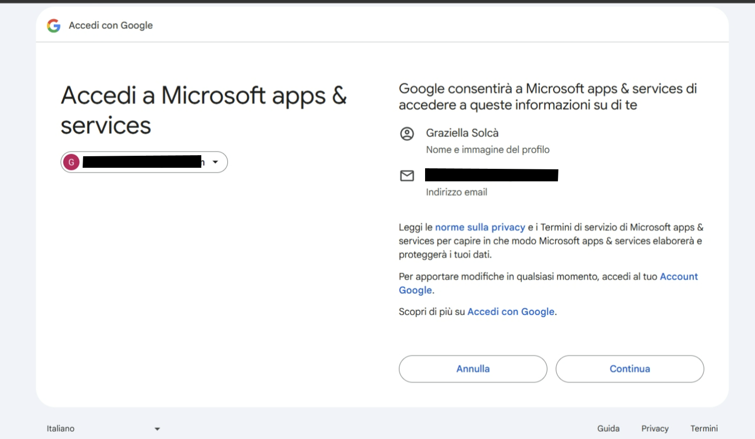Open the Italiano language selector
Image resolution: width=755 pixels, height=439 pixels.
[104, 429]
